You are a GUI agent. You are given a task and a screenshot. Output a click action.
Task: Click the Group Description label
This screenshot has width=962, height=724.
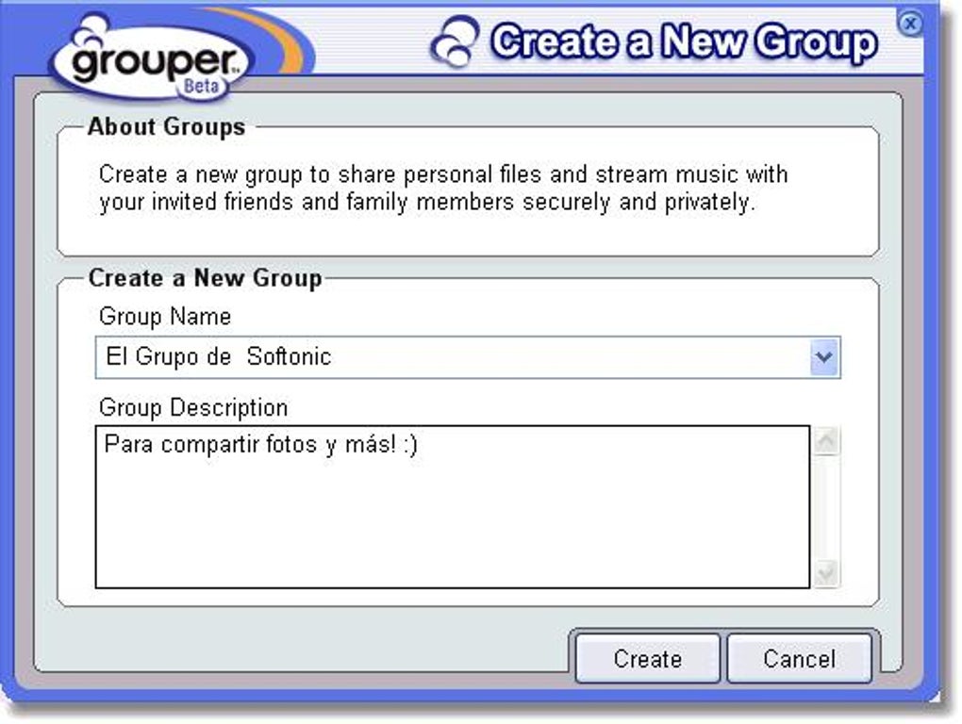[193, 407]
